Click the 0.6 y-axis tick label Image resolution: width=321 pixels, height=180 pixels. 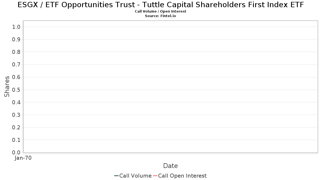pyautogui.click(x=16, y=77)
